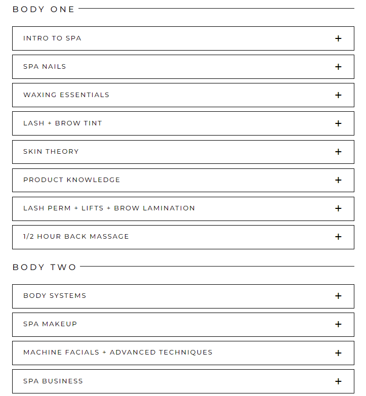Click the Product Knowledge label text
366x396 pixels.
point(71,180)
